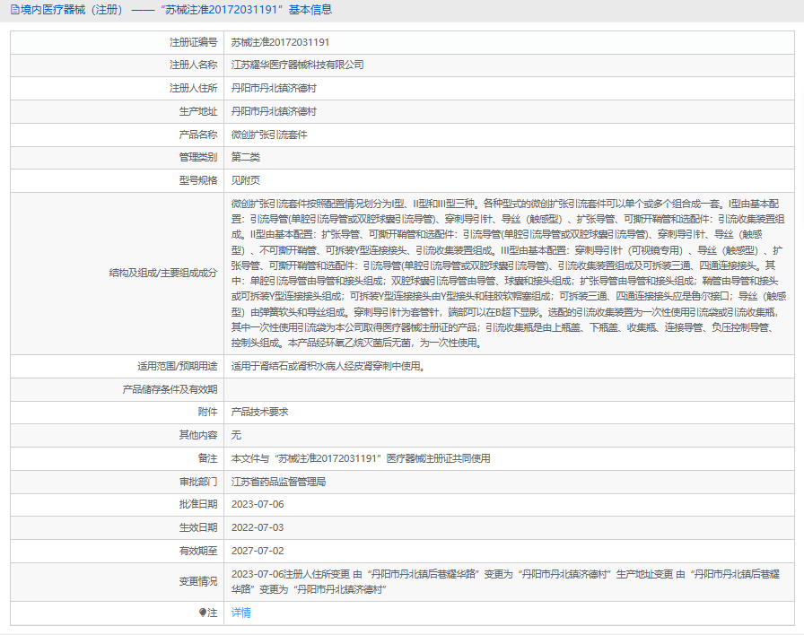Click the 附件 label
The width and height of the screenshot is (804, 635).
207,412
